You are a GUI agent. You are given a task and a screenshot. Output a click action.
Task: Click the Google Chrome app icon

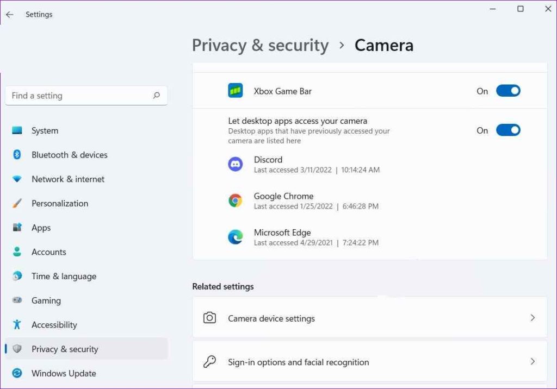pyautogui.click(x=235, y=200)
